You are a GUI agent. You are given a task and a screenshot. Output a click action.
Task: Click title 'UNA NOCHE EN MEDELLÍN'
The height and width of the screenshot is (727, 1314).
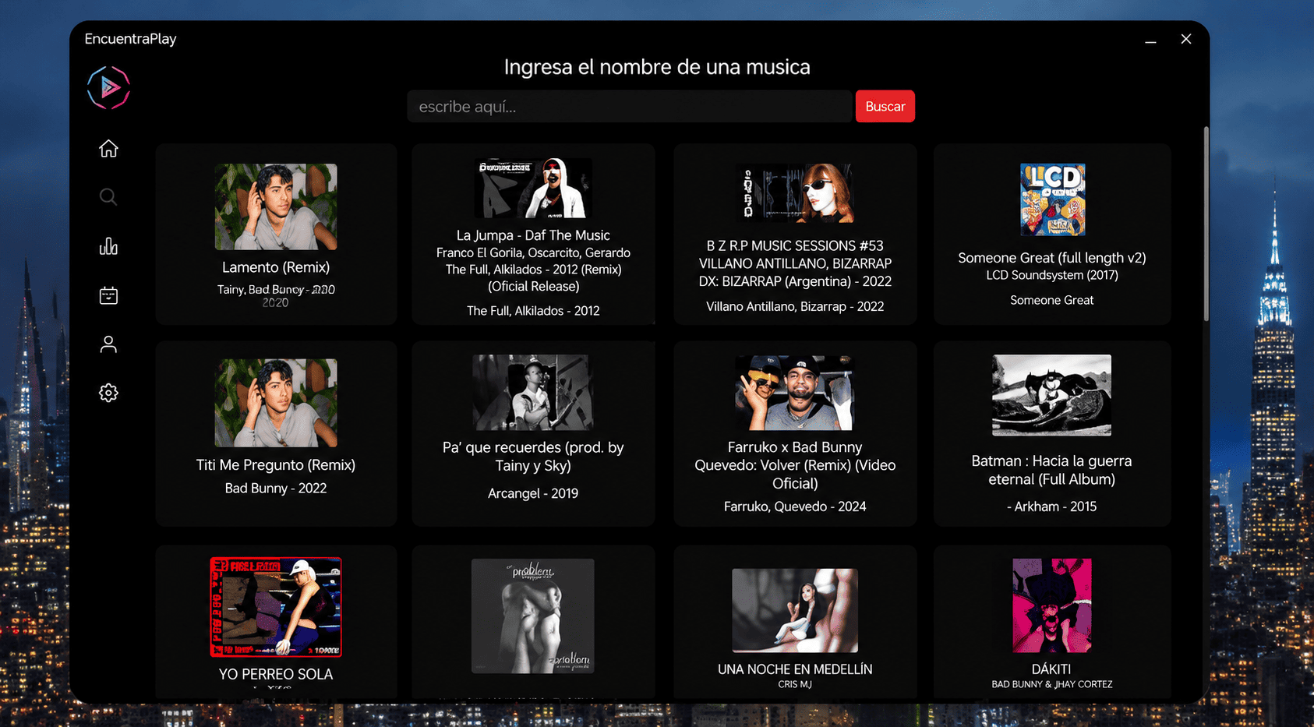click(x=795, y=669)
